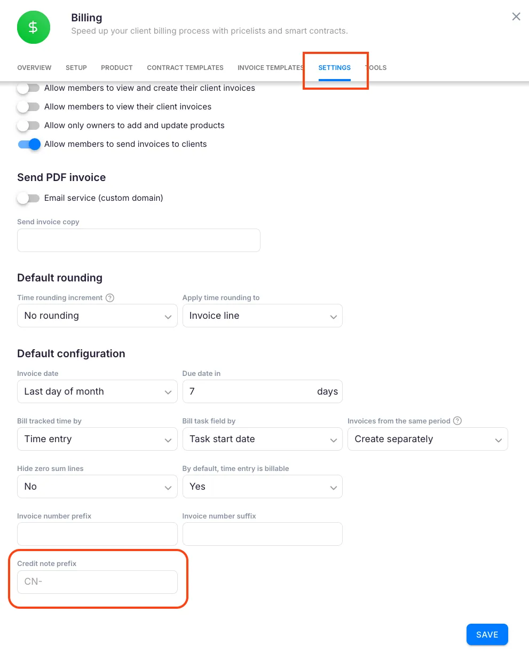Image resolution: width=529 pixels, height=652 pixels.
Task: Enable Allow members to view their client invoices
Action: pyautogui.click(x=28, y=107)
